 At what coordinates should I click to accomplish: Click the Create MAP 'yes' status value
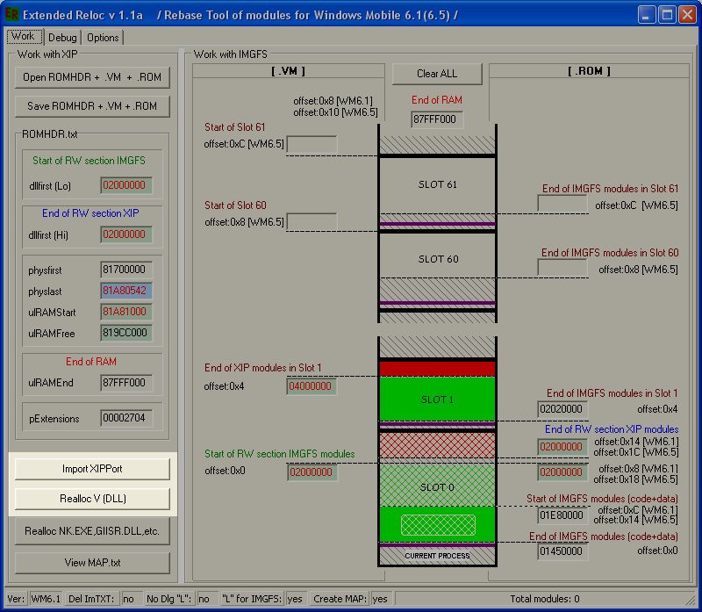pyautogui.click(x=381, y=599)
